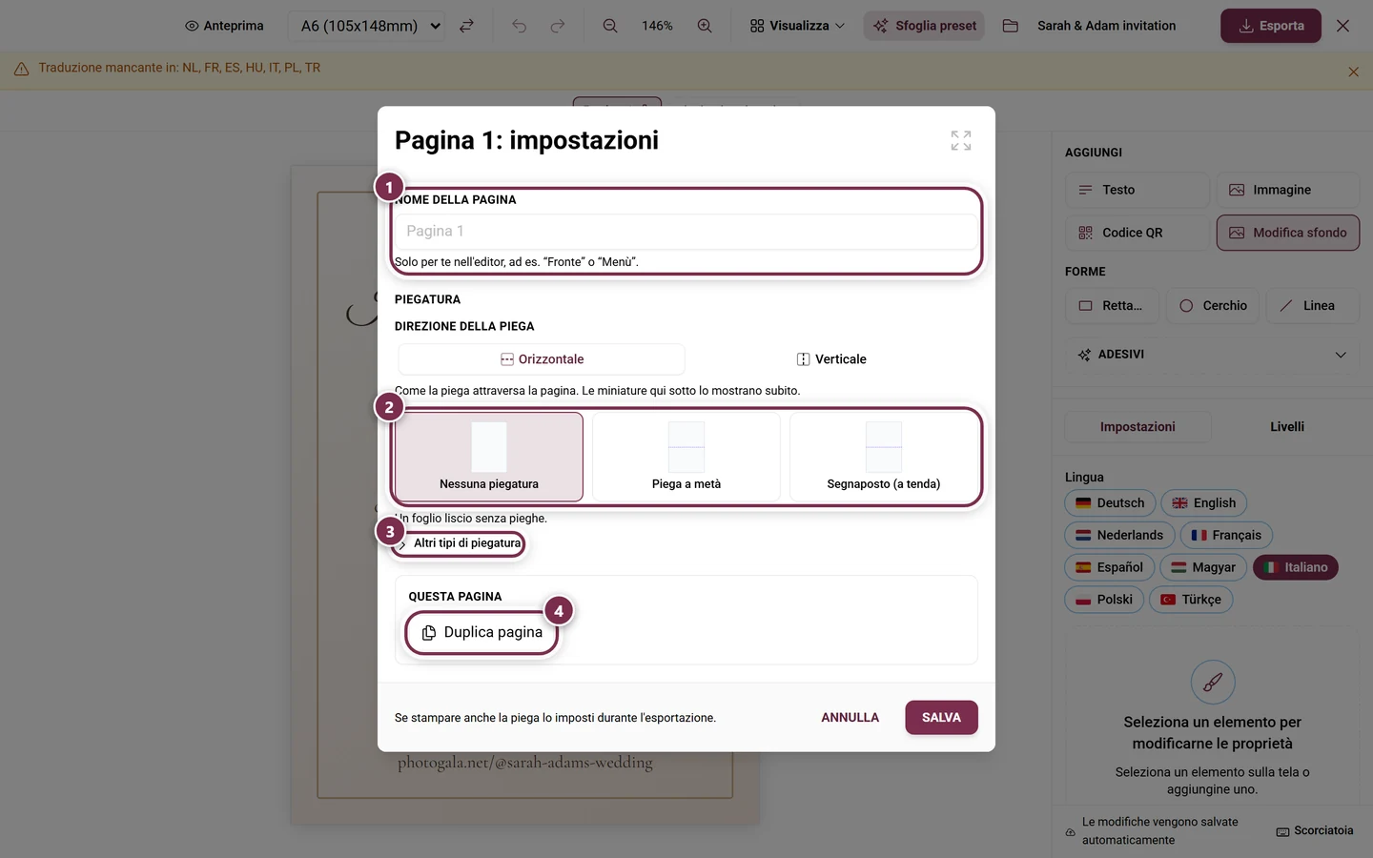Insert a Codice QR

click(x=1137, y=233)
